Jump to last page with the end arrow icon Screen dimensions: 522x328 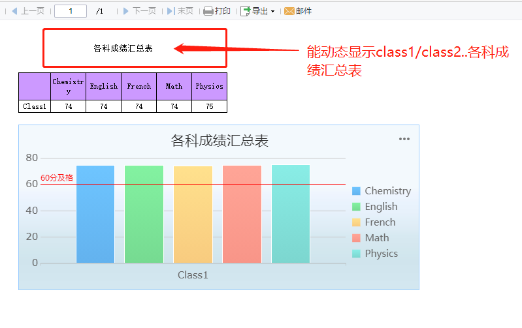point(171,11)
